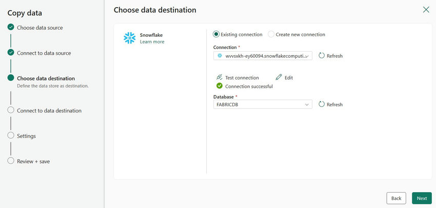Click the Database field label
Viewport: 436px width, 208px height.
coord(224,97)
